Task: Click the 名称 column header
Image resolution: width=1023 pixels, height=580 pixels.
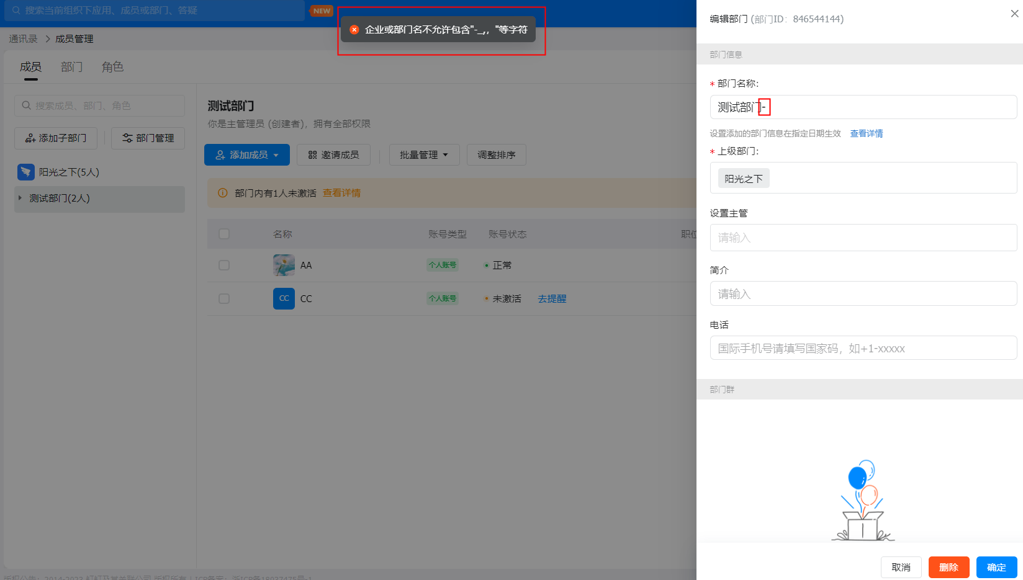Action: [x=282, y=234]
